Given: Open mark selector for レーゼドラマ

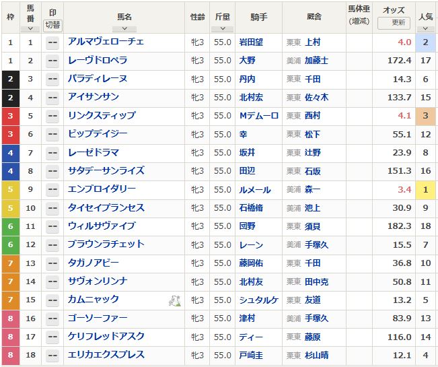Looking at the screenshot, I should click(52, 153).
